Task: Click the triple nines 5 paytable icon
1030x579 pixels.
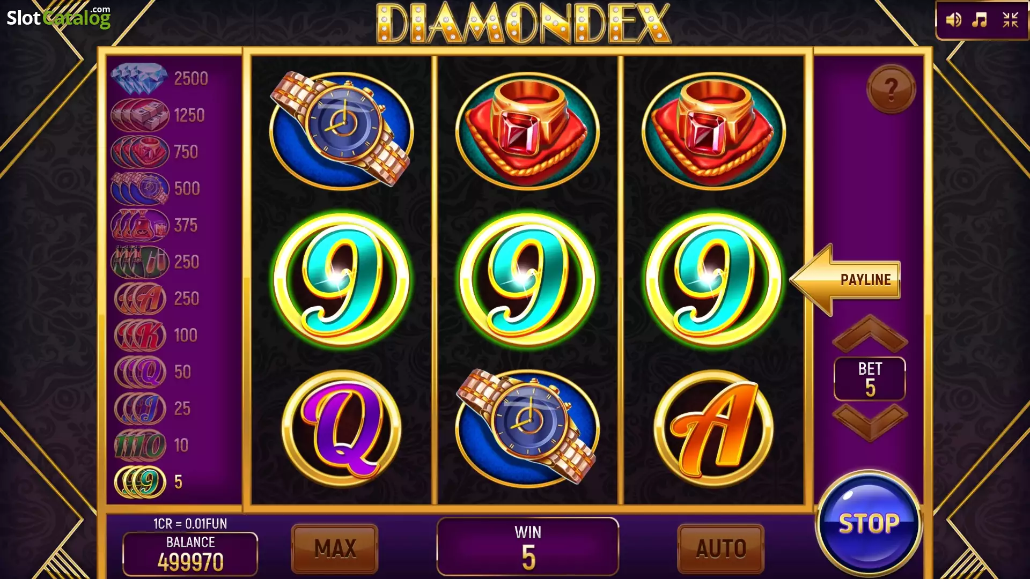Action: tap(140, 482)
